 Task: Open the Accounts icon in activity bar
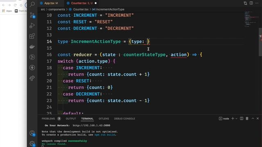point(32,133)
